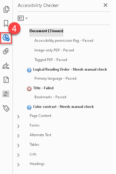Open the Bookmarks panel icon

(6, 23)
